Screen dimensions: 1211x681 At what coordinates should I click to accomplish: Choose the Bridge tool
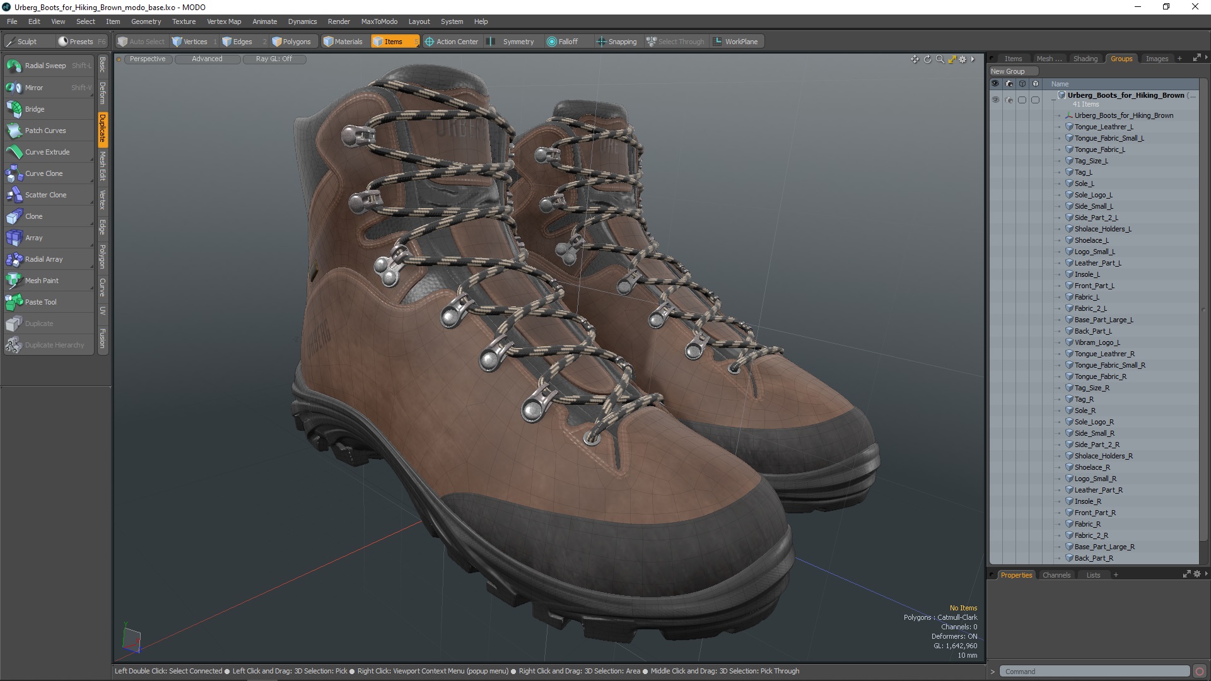click(49, 109)
